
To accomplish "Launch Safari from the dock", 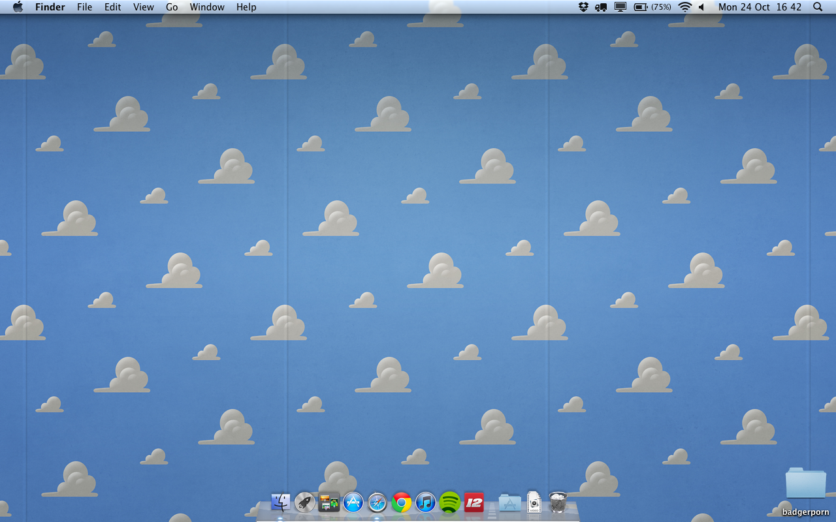I will [x=378, y=502].
